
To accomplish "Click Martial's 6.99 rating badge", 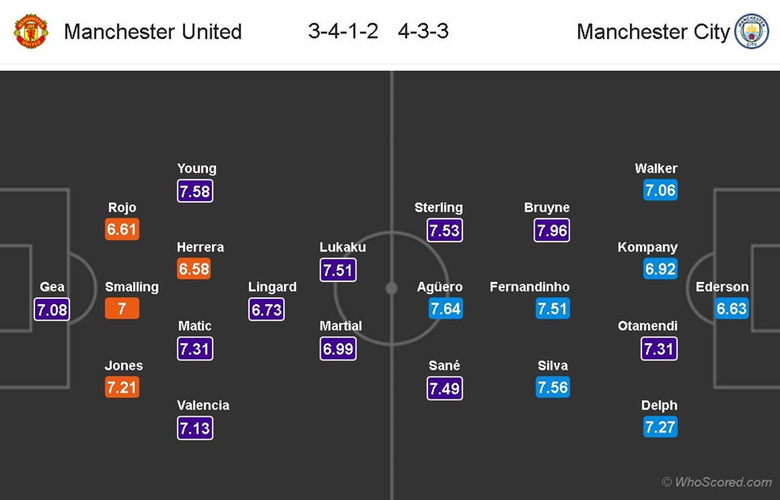I will (338, 348).
